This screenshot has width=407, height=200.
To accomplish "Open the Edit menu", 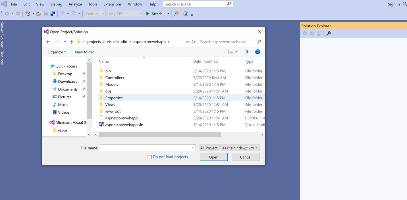I will pyautogui.click(x=26, y=4).
